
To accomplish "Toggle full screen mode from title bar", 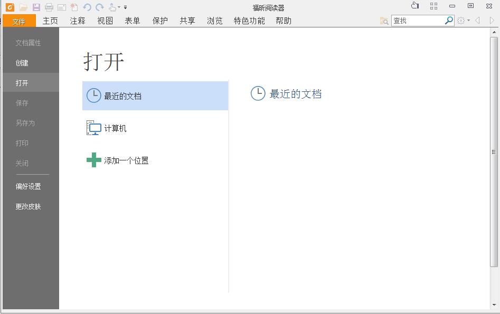I will 433,6.
